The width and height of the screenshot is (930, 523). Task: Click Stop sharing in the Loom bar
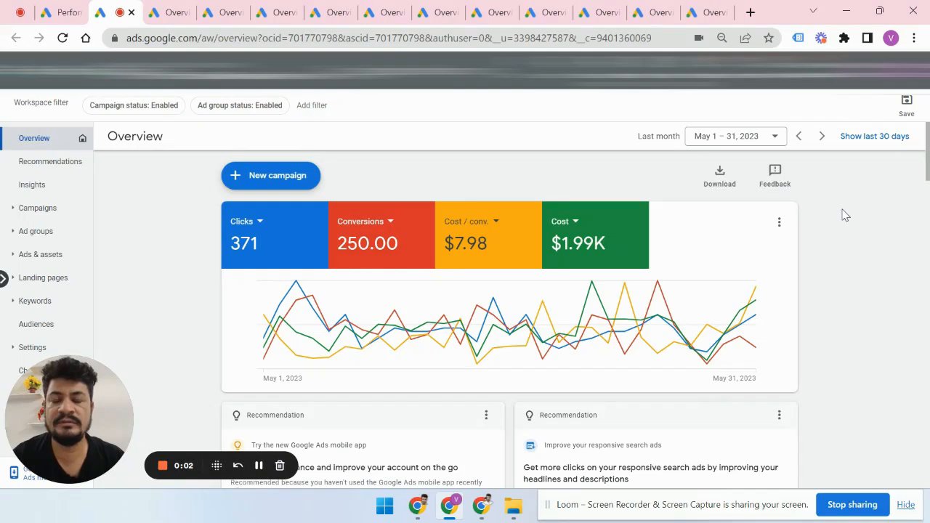click(852, 505)
